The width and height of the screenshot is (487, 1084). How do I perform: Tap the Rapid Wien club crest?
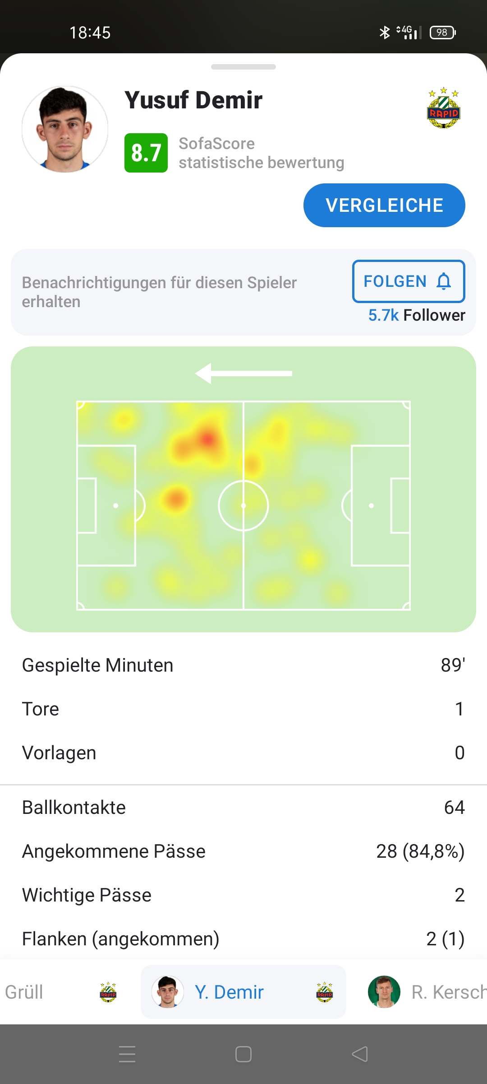click(443, 108)
